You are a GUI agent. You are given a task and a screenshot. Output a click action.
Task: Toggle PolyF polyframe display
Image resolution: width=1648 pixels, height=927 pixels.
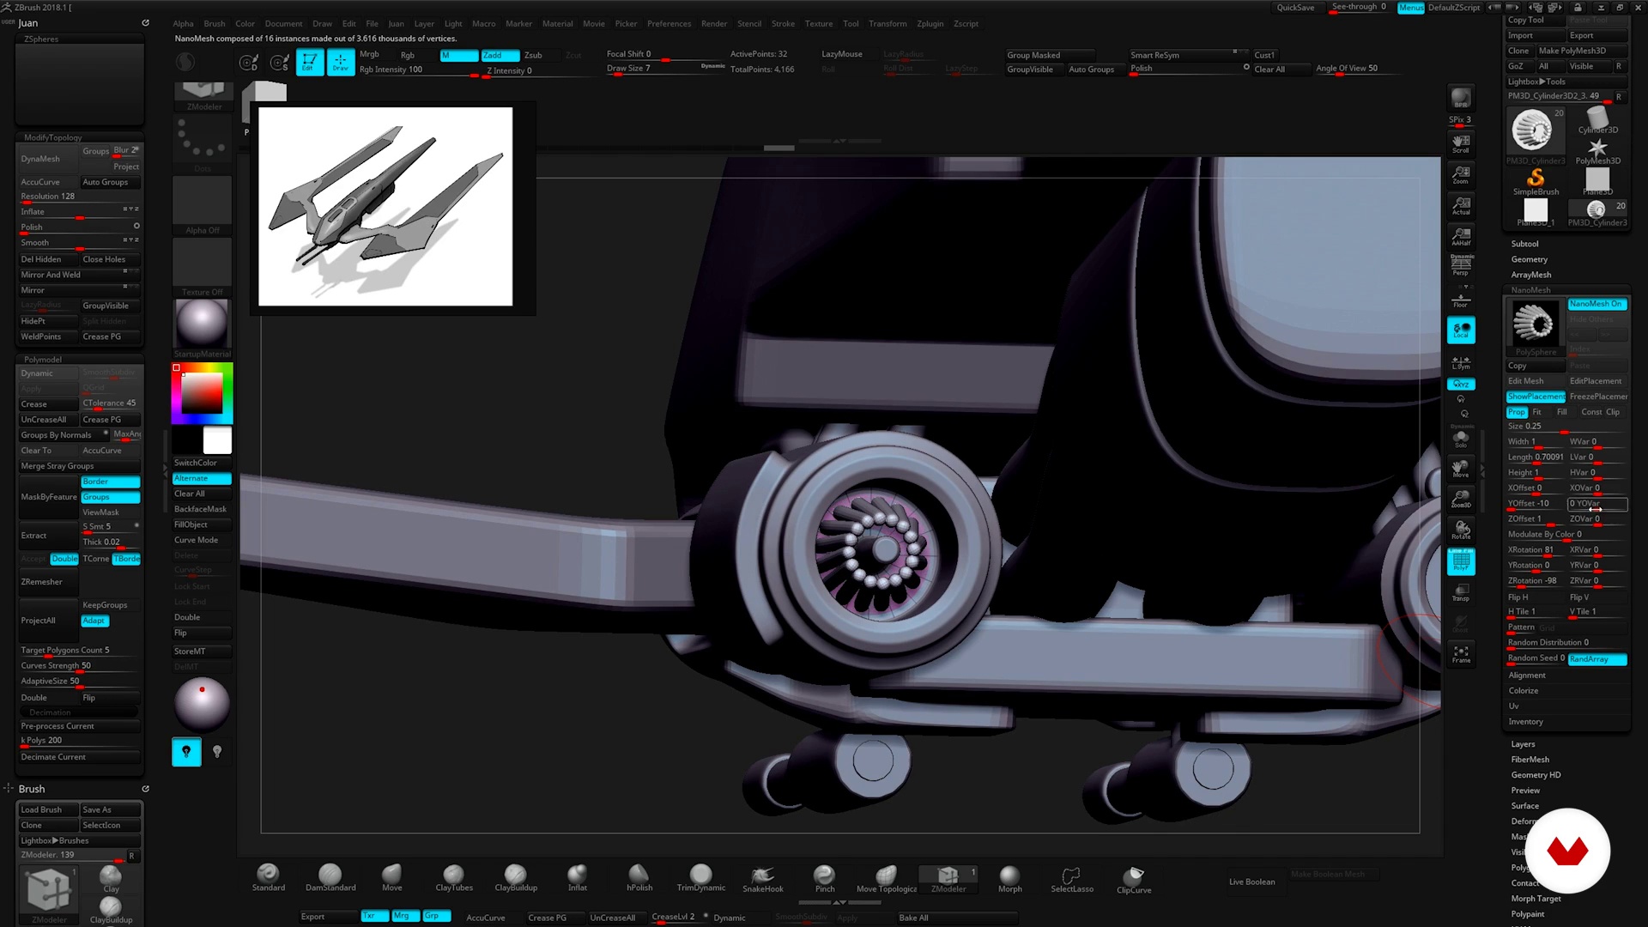[1461, 561]
